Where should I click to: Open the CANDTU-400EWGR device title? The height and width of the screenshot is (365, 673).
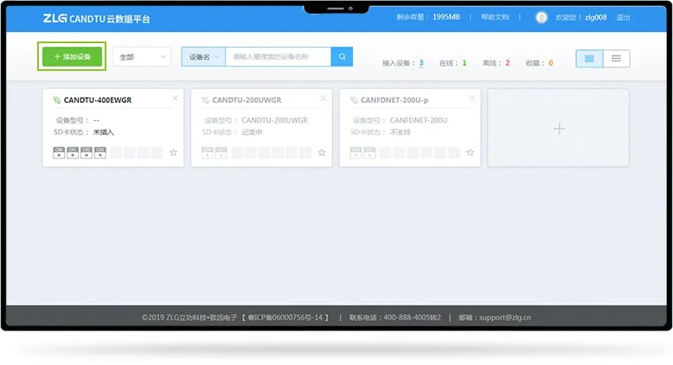click(x=97, y=100)
